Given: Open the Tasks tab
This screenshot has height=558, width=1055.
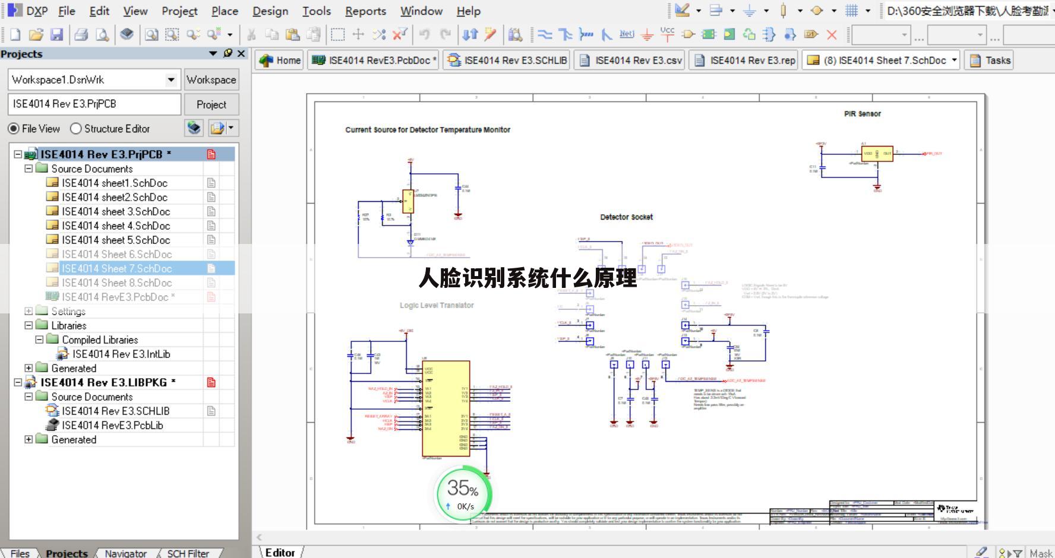Looking at the screenshot, I should pos(990,60).
